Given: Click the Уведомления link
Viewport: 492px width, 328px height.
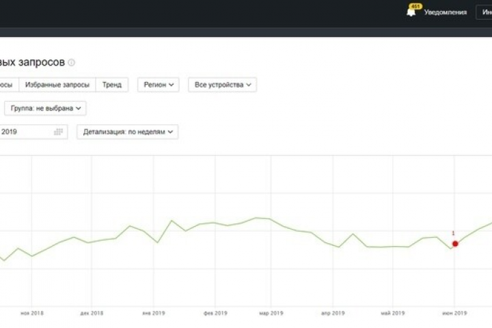Looking at the screenshot, I should point(446,12).
